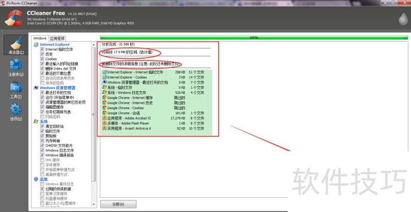Click Chrome icon of Google Chrome - 会话 row

pos(105,113)
